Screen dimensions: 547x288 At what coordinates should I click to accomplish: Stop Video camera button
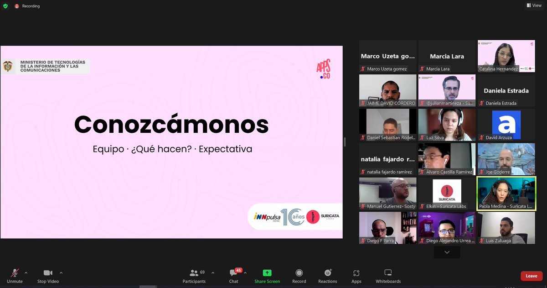coord(48,276)
